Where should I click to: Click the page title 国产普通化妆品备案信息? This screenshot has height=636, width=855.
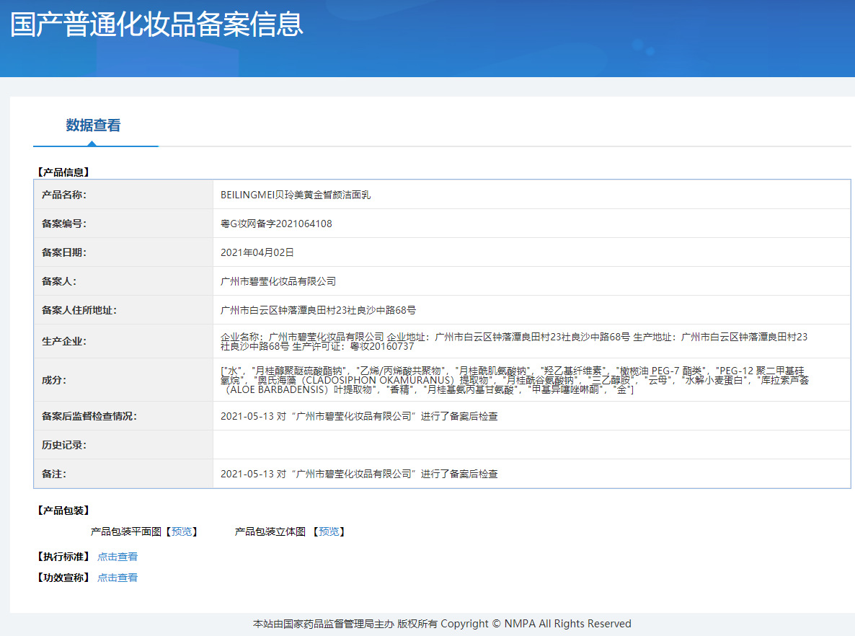coord(156,25)
